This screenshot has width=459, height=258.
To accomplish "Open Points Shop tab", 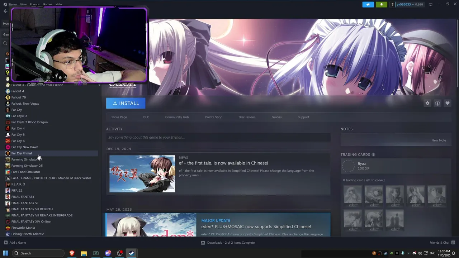I will 214,117.
